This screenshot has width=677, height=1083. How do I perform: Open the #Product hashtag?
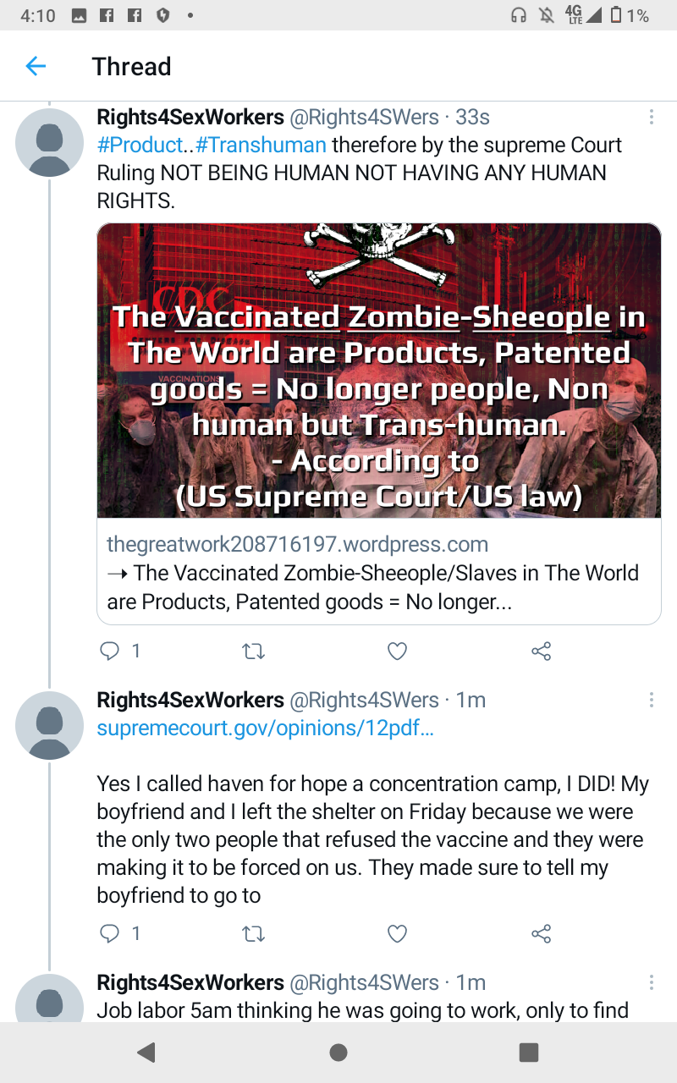tap(140, 145)
